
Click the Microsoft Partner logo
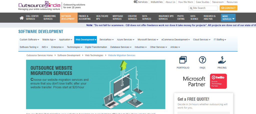pyautogui.click(x=194, y=81)
